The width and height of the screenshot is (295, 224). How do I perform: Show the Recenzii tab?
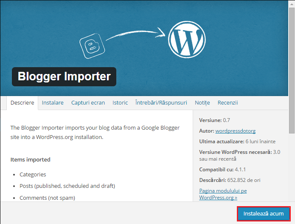(x=228, y=103)
